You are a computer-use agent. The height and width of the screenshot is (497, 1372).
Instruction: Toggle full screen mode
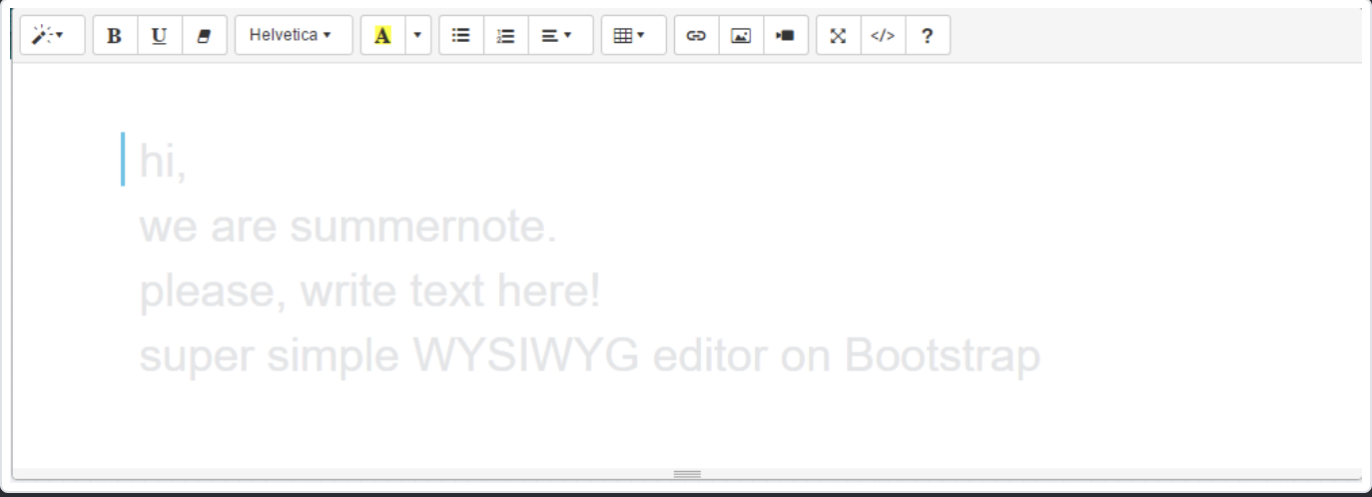(838, 35)
